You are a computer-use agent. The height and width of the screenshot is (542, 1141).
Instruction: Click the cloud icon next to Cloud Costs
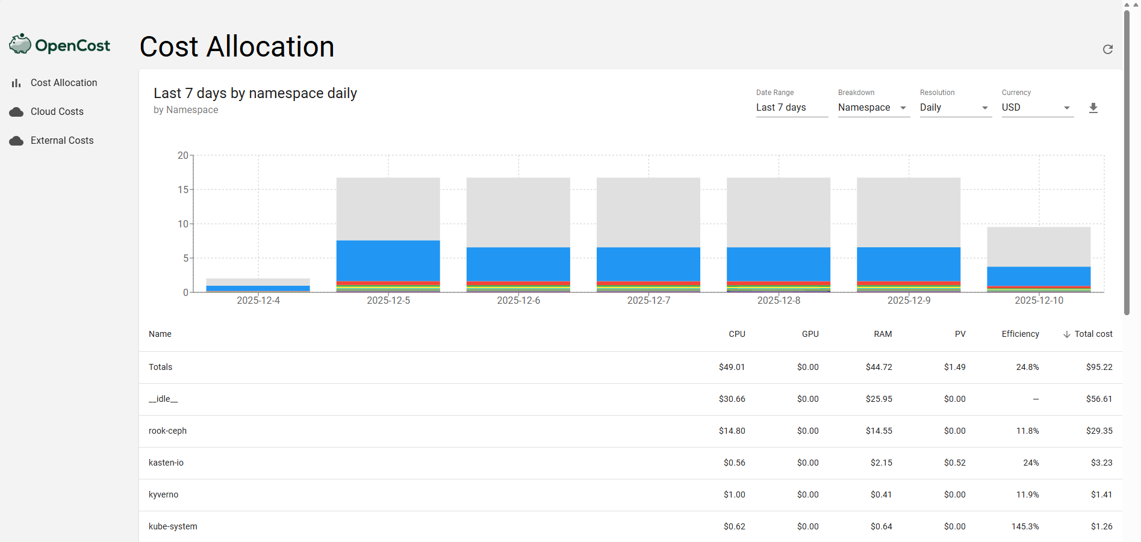click(16, 111)
